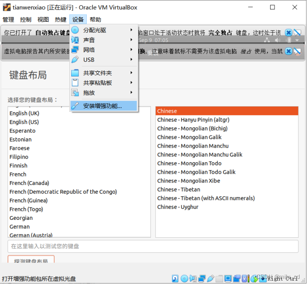Click the shared folders status bar icon
Viewport: 307px width, 284px height.
coord(219,278)
